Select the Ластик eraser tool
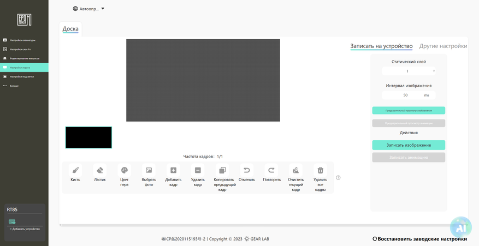Screen dimensions: 479x246 [x=100, y=170]
